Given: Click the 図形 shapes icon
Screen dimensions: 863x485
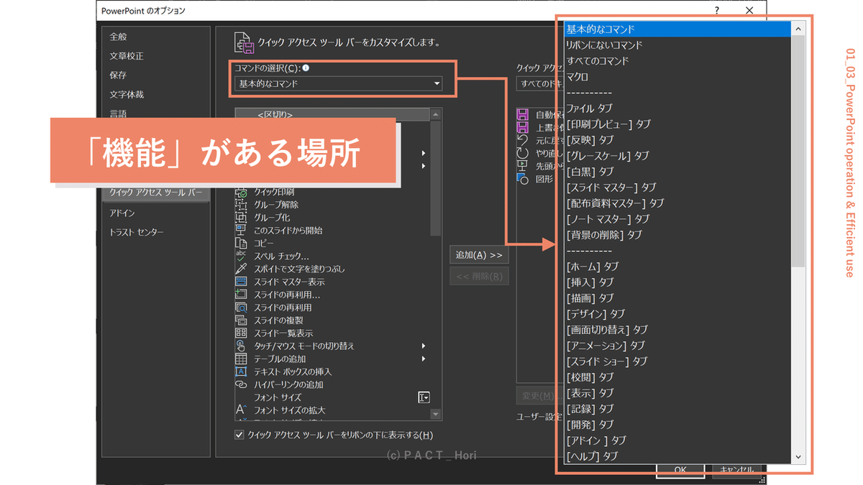Looking at the screenshot, I should 524,179.
